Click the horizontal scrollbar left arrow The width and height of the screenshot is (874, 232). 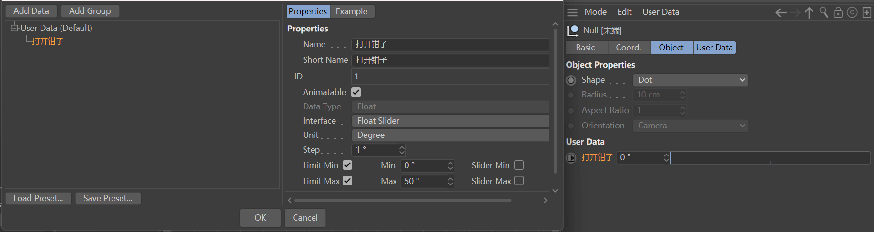290,200
